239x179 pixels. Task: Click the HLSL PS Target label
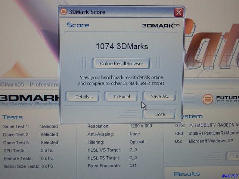coord(104,158)
